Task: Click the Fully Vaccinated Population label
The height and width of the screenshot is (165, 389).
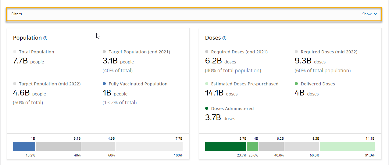Action: (138, 84)
